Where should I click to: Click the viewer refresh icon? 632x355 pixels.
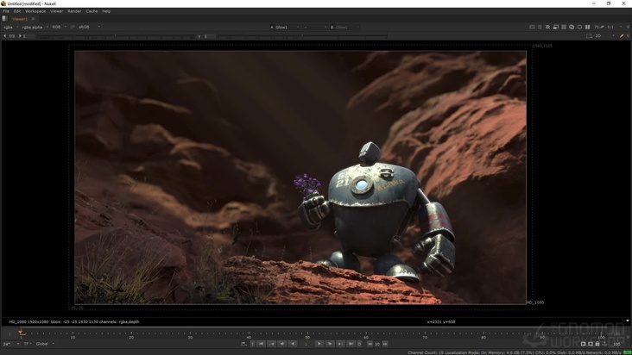tap(572, 27)
